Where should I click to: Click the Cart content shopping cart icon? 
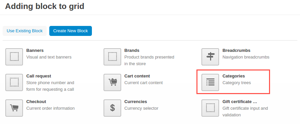[x=112, y=82]
